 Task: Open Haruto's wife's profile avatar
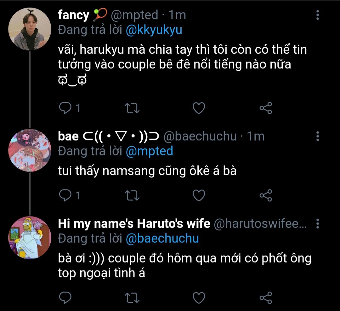point(30,238)
